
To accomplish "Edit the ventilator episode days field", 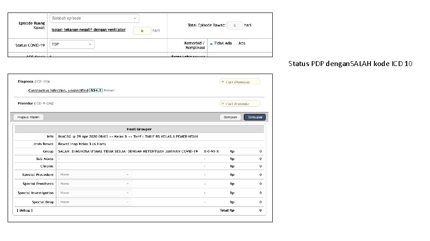I will coord(142,31).
